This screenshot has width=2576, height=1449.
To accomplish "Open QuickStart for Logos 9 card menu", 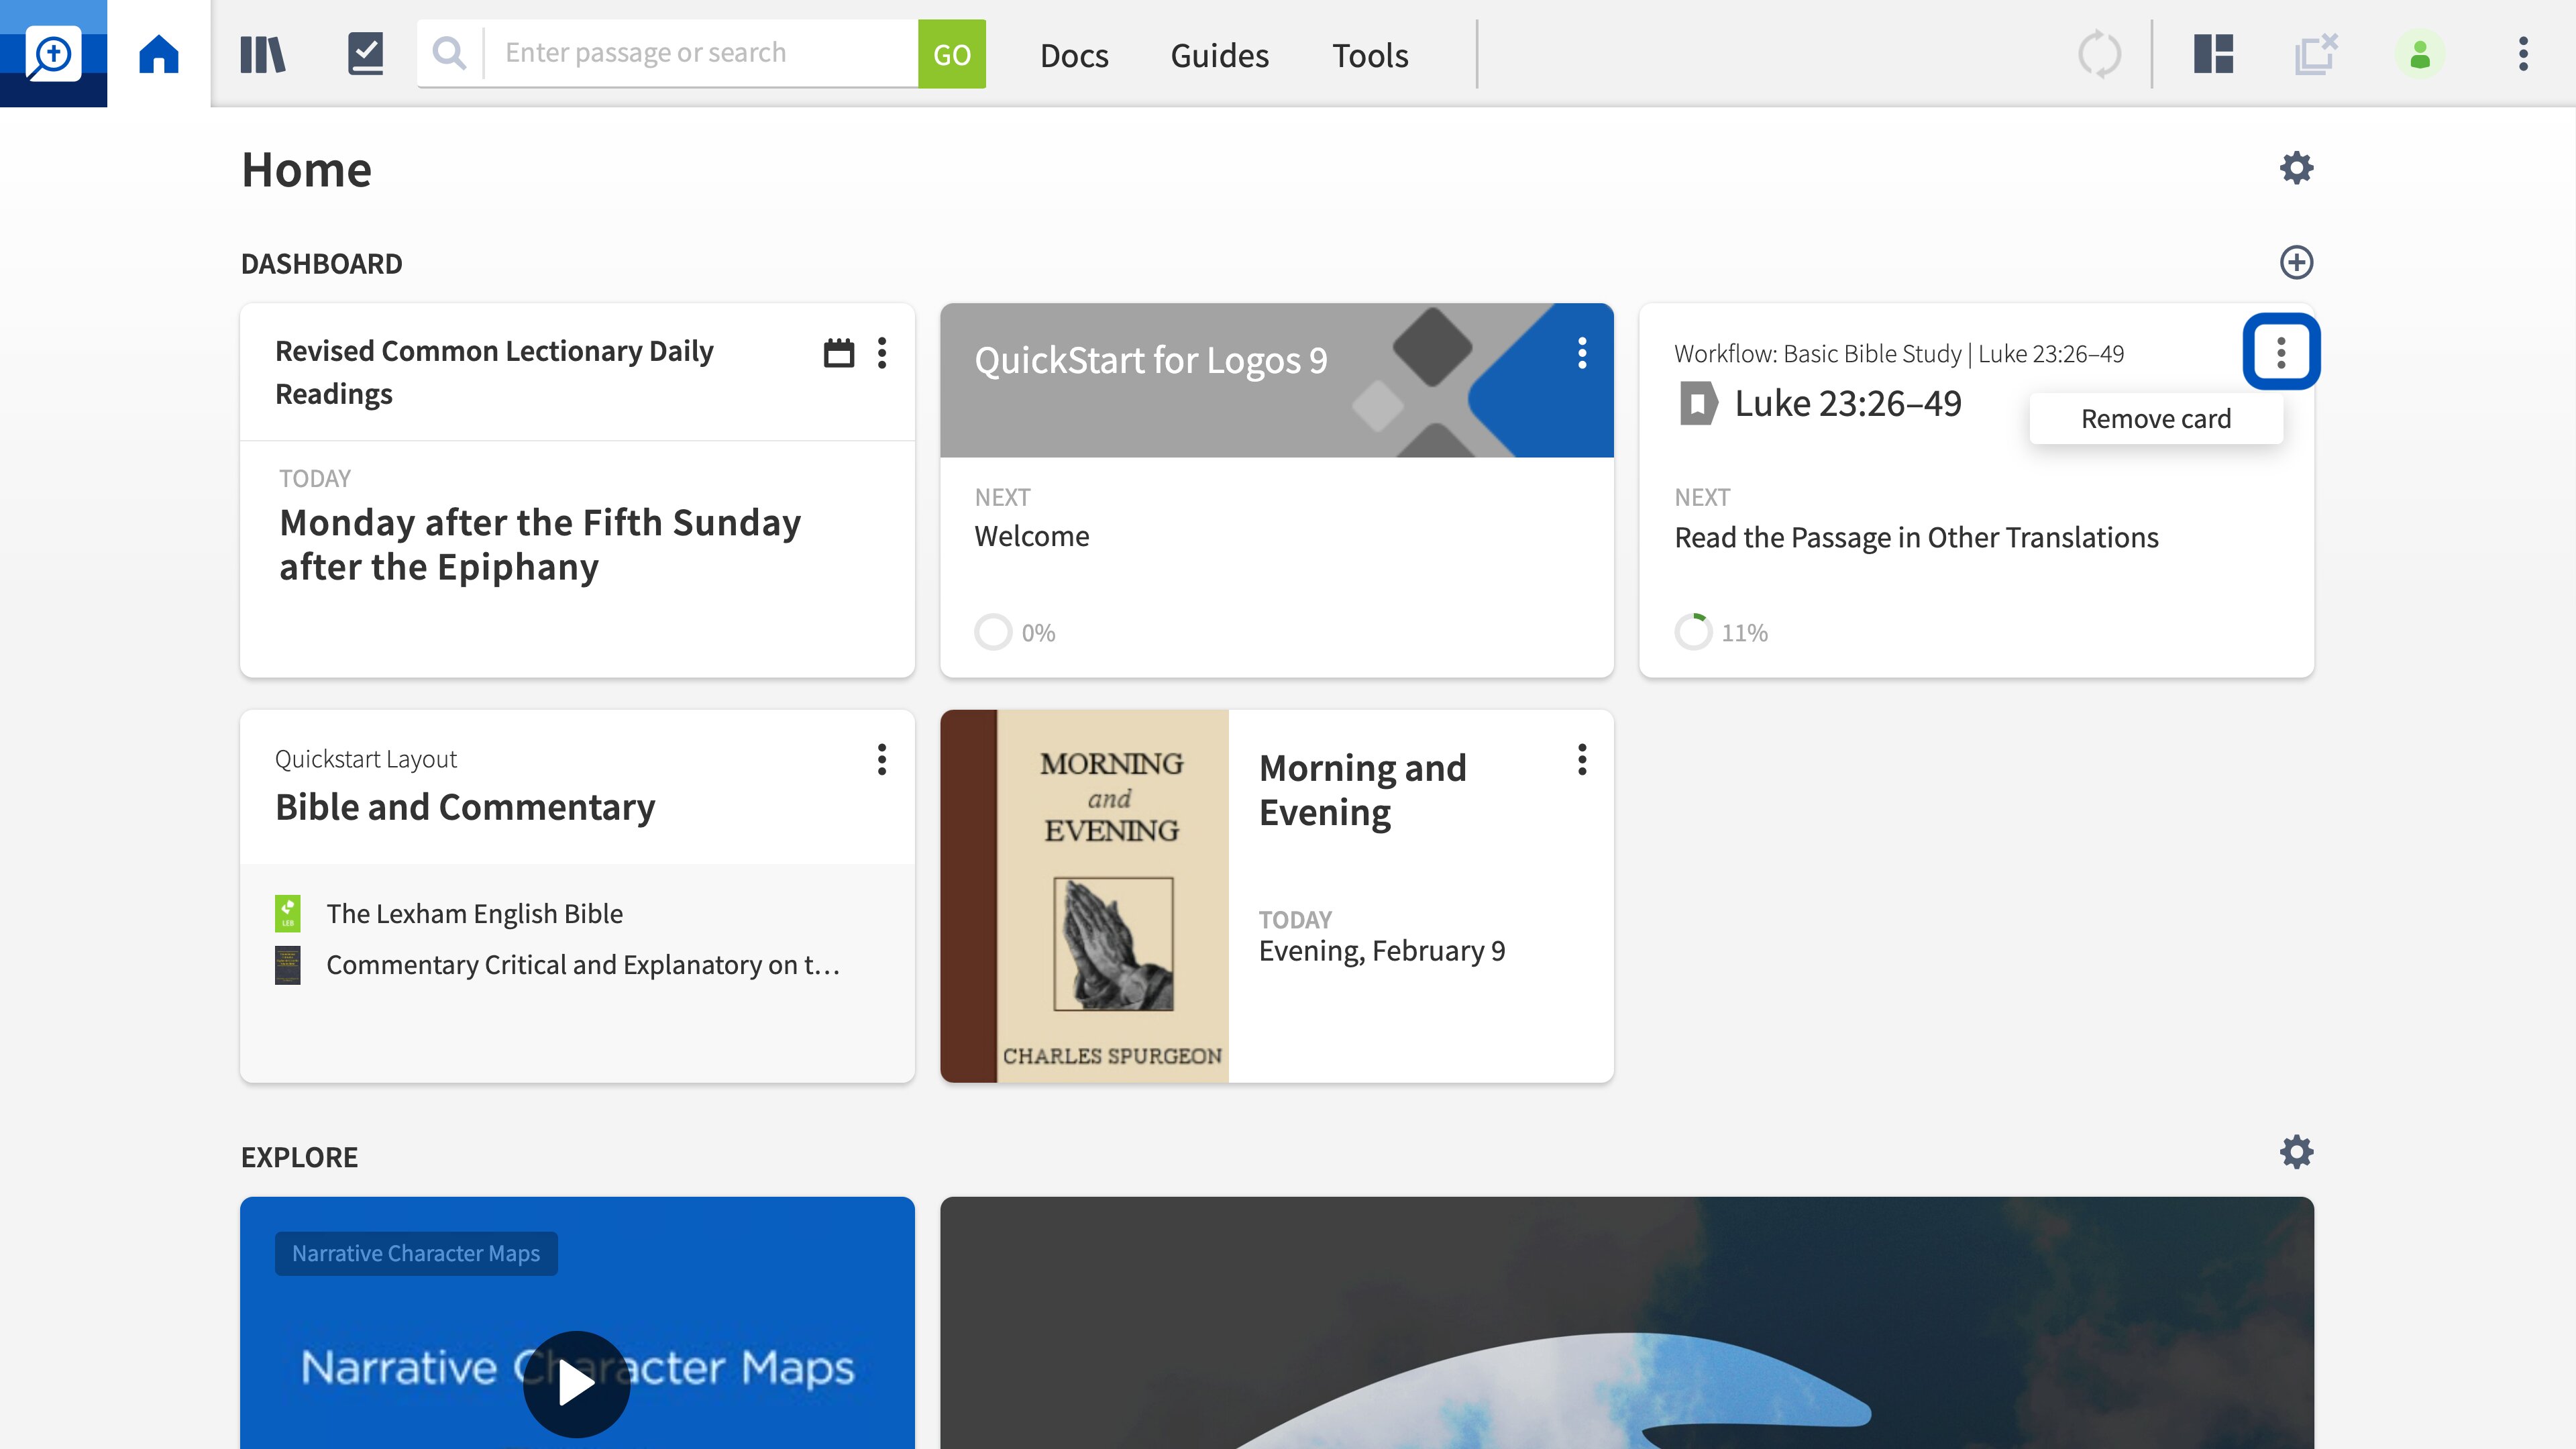I will coord(1582,352).
